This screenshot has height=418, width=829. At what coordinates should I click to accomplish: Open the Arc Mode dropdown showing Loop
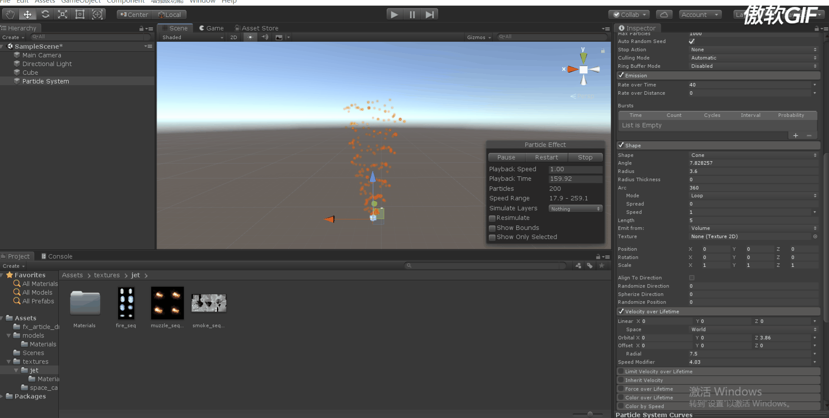pyautogui.click(x=753, y=196)
